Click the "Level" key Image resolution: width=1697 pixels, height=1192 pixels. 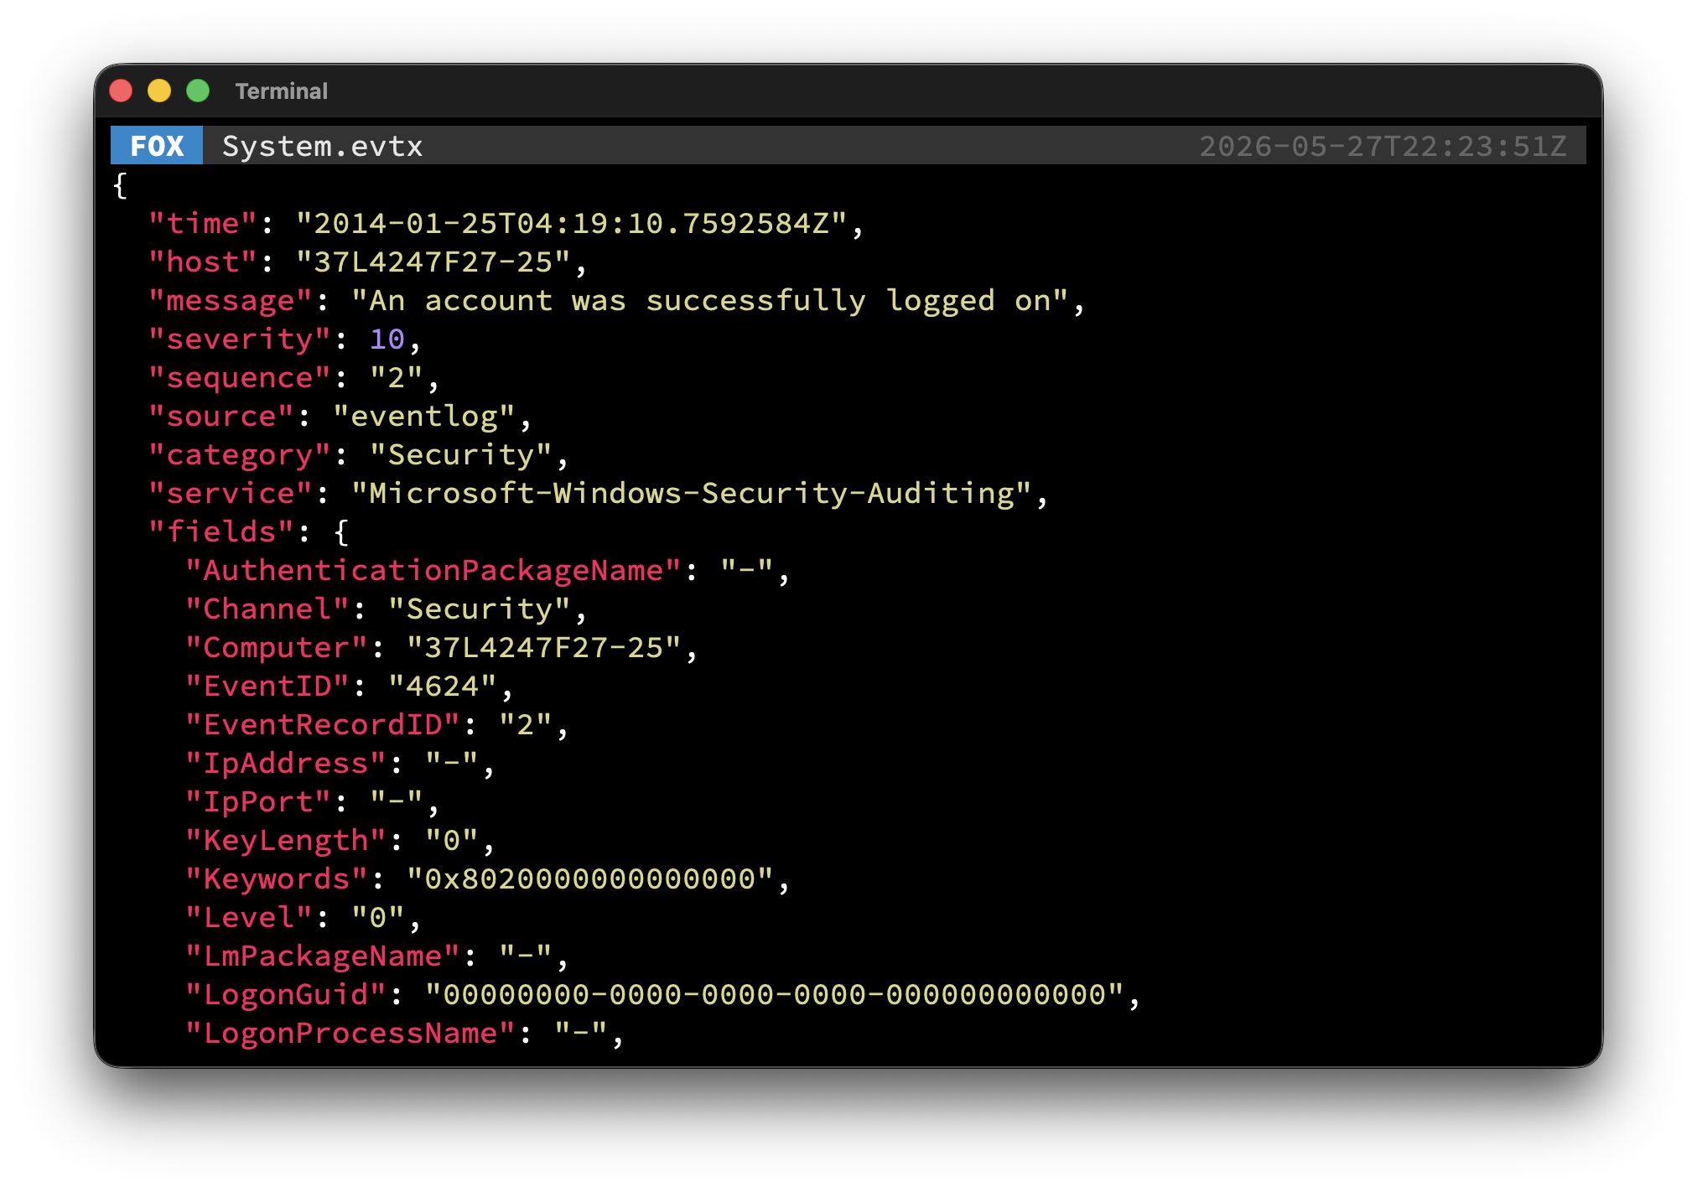click(x=249, y=917)
